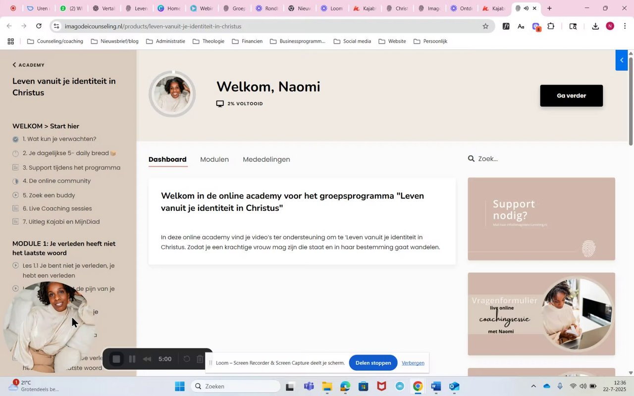634x396 pixels.
Task: Open the Chrome three-dot menu
Action: point(625,26)
